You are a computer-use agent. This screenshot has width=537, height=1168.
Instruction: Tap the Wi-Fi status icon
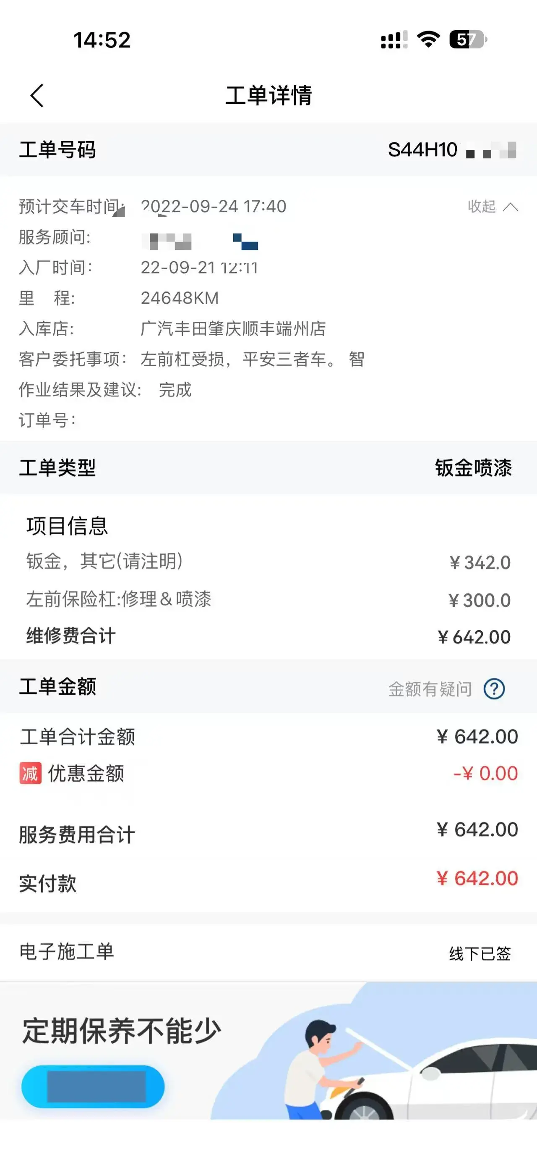(428, 39)
